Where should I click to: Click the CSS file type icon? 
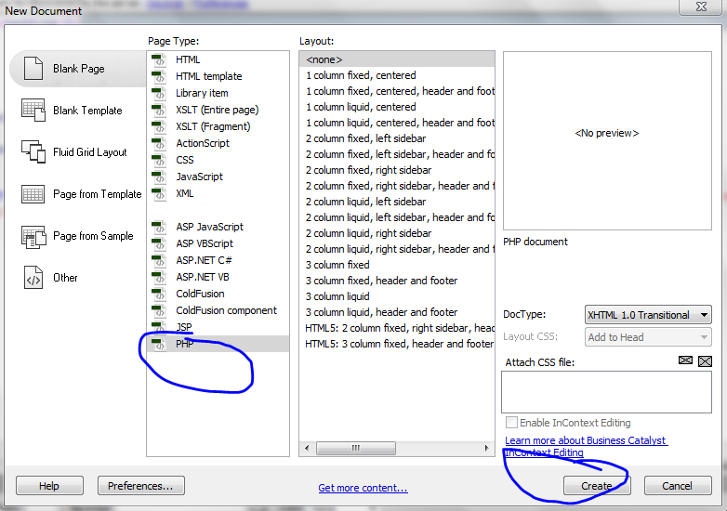[x=159, y=161]
